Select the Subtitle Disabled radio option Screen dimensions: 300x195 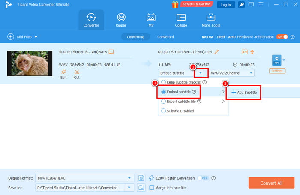(x=163, y=111)
